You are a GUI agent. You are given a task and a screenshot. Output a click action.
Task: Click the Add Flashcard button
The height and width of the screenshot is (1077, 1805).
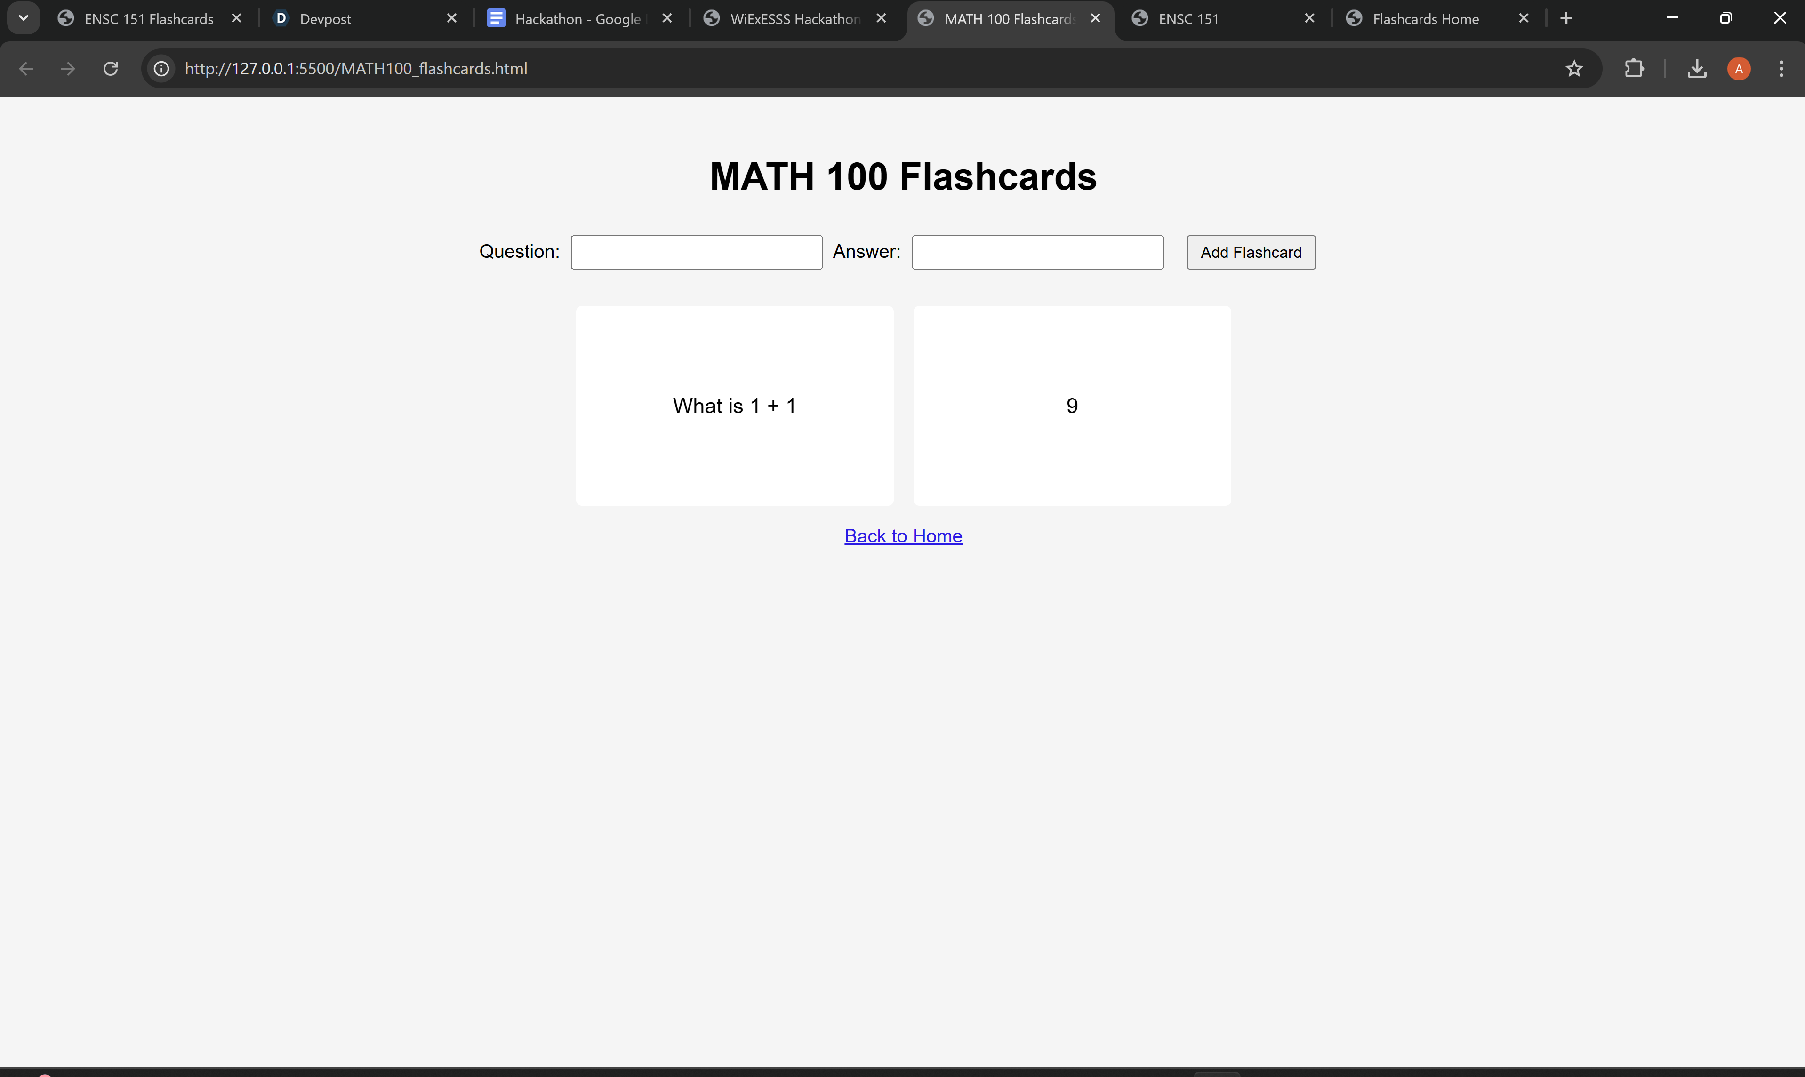click(x=1251, y=252)
